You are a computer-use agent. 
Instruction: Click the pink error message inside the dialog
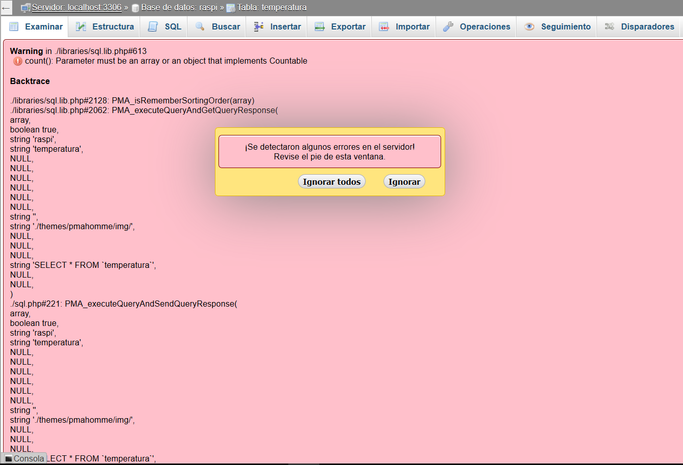330,152
